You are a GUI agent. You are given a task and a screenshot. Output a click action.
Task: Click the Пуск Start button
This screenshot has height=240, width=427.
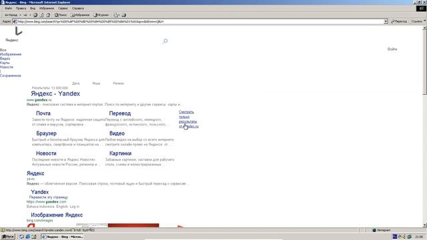click(7, 237)
